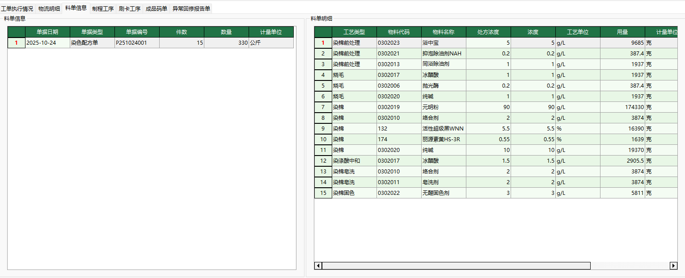Screen dimensions: 685x278
Task: Select the 制程工序 tab
Action: pos(103,8)
